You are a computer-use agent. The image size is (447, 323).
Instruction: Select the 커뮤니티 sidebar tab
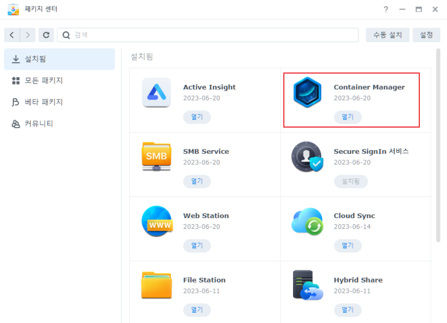click(x=60, y=124)
